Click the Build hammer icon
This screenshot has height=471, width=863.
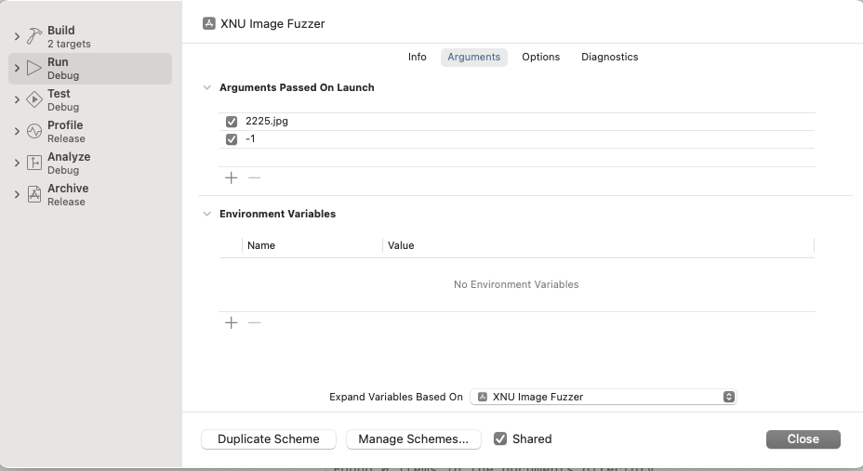point(34,36)
